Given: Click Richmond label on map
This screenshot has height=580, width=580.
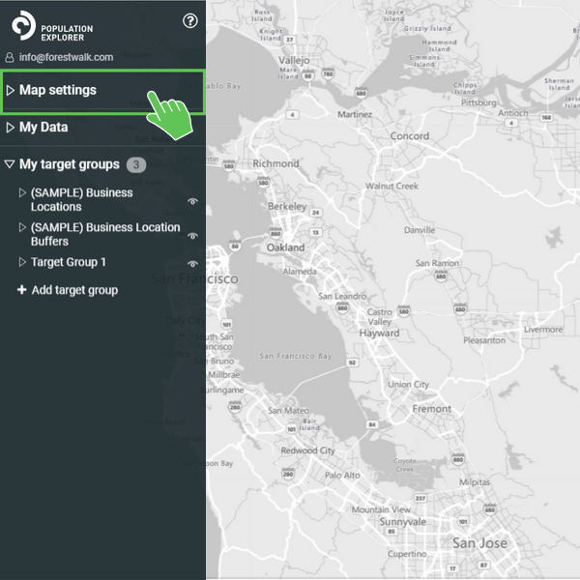Looking at the screenshot, I should [275, 163].
